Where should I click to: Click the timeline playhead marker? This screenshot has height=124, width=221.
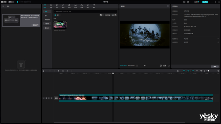click(113, 73)
